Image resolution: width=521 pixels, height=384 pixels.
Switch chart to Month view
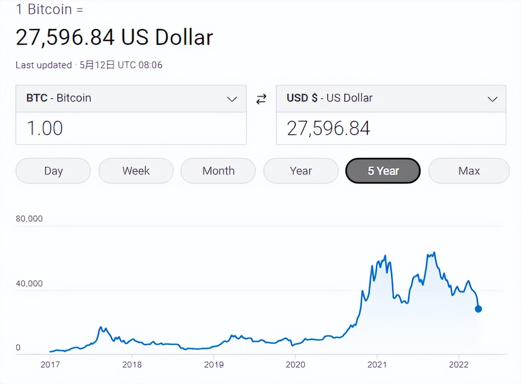(218, 171)
